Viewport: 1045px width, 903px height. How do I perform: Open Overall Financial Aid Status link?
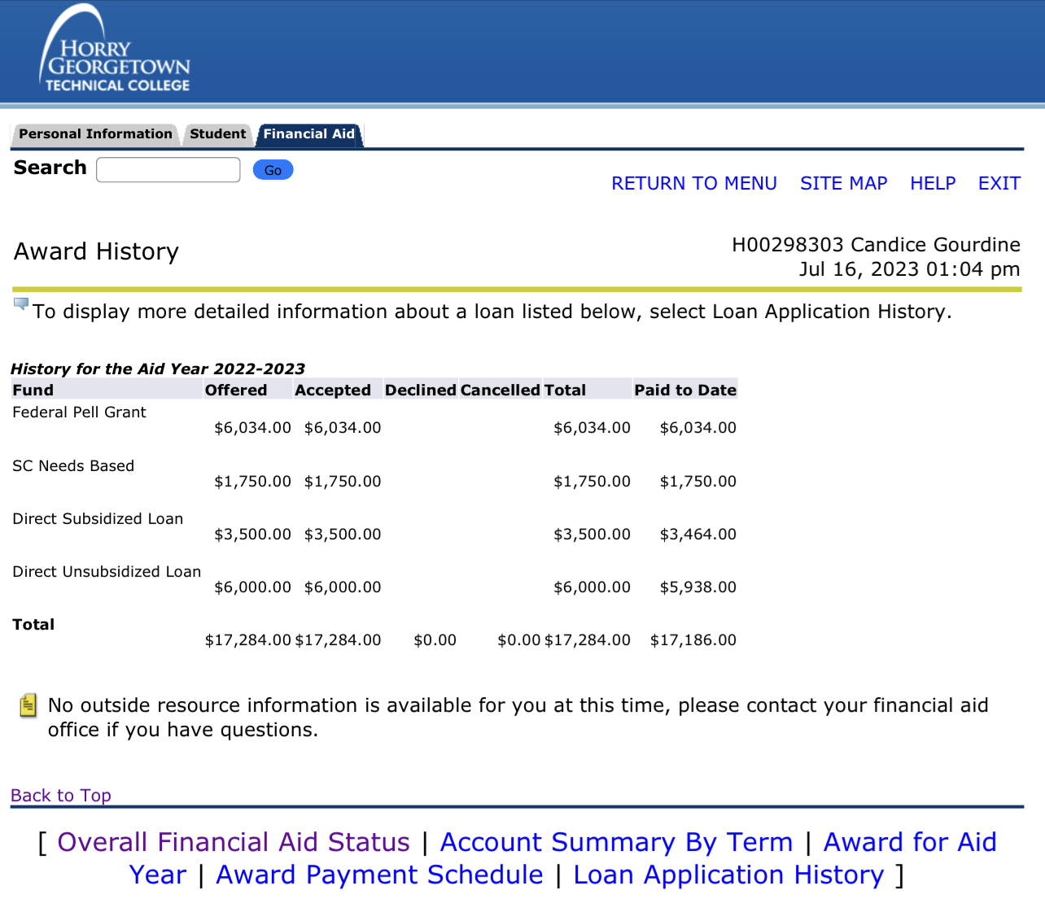point(234,842)
